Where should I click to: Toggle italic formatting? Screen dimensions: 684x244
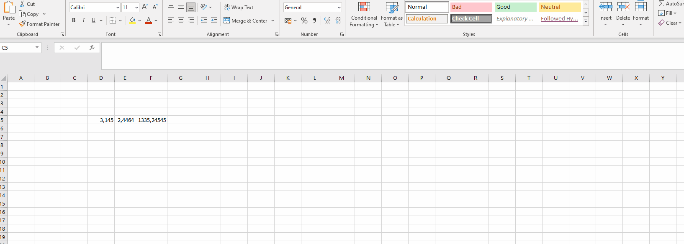pyautogui.click(x=83, y=20)
